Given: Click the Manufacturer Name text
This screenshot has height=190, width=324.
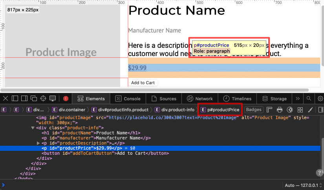Looking at the screenshot, I should (155, 31).
